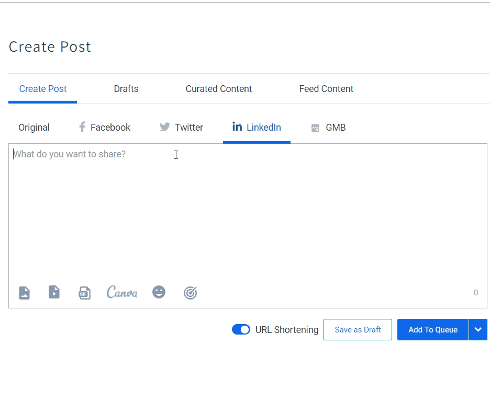Open the emoji picker

pyautogui.click(x=159, y=292)
